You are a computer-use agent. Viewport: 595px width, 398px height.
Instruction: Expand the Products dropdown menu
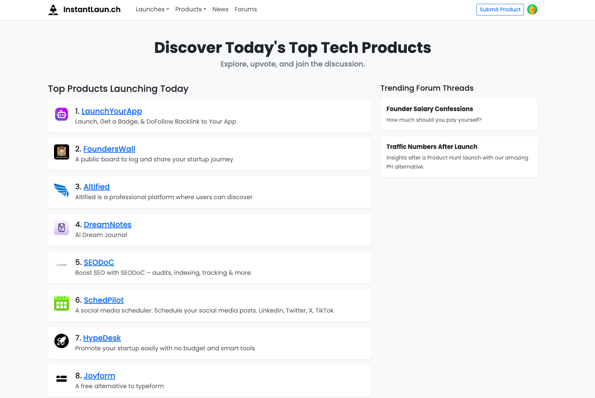point(190,9)
